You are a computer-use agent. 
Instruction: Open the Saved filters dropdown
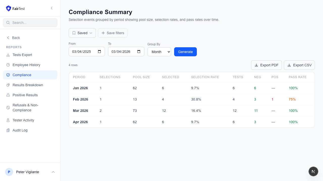82,33
